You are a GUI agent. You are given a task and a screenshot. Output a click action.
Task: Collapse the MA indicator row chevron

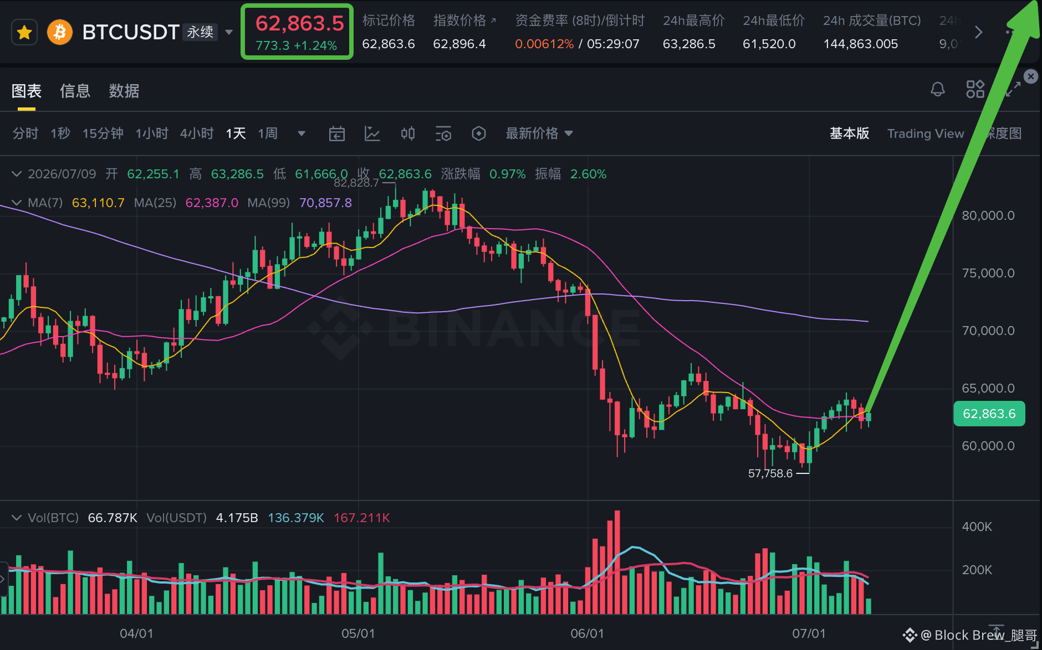coord(17,203)
